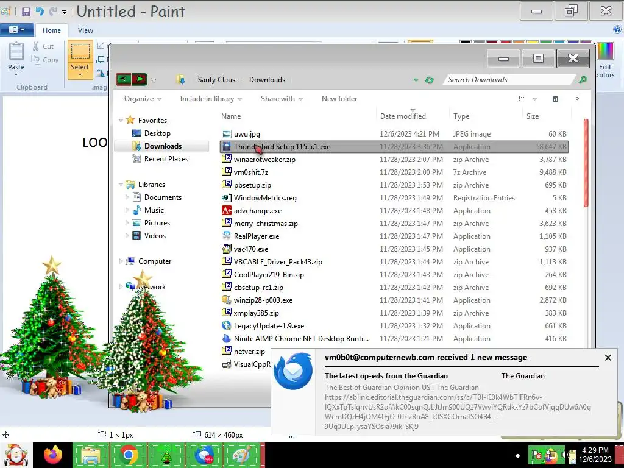Click the Paste clipboard icon in Paint
624x468 pixels.
(16, 52)
